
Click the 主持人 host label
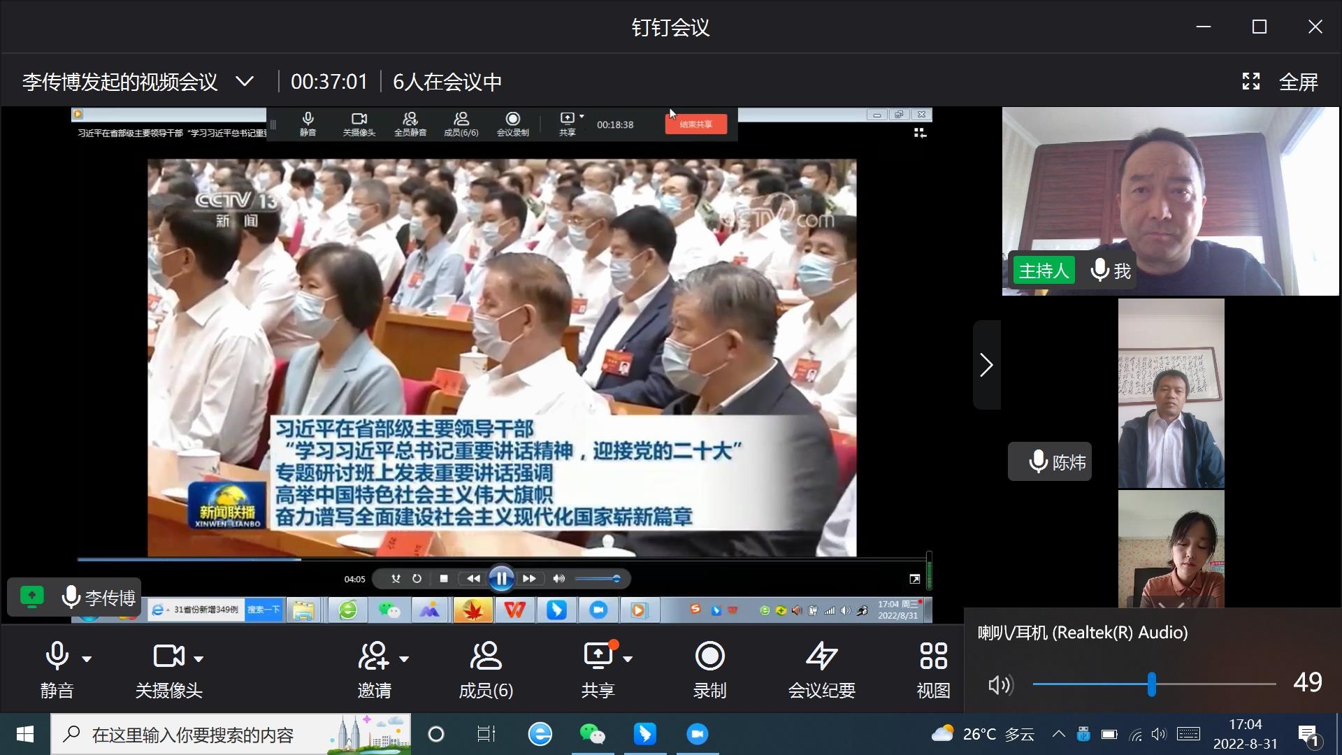point(1044,271)
